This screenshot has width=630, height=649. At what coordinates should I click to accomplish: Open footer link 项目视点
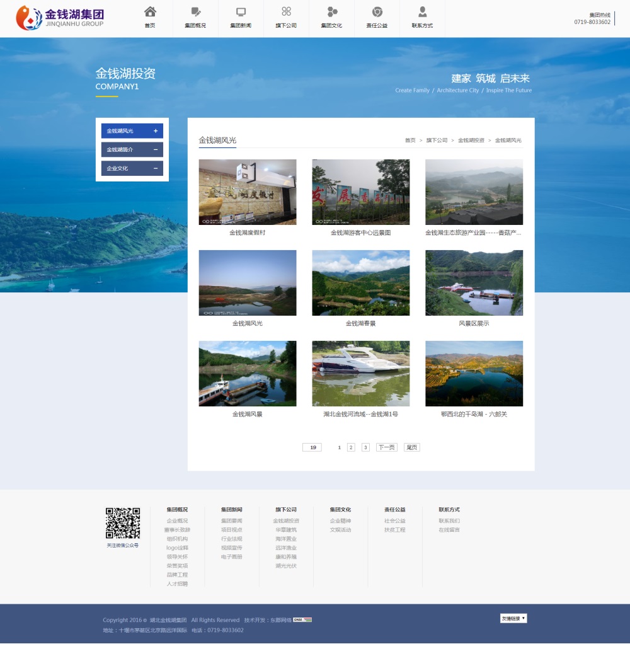[231, 530]
